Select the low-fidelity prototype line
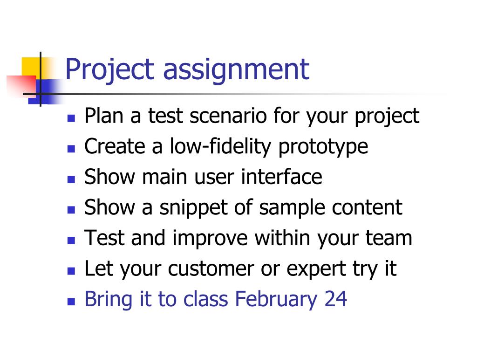Image resolution: width=477 pixels, height=358 pixels. 226,147
